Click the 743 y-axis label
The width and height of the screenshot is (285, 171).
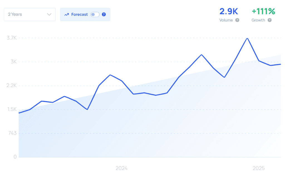pos(12,133)
